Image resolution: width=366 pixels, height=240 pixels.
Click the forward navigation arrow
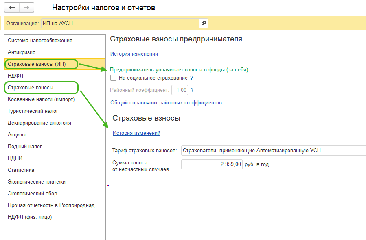(26, 8)
